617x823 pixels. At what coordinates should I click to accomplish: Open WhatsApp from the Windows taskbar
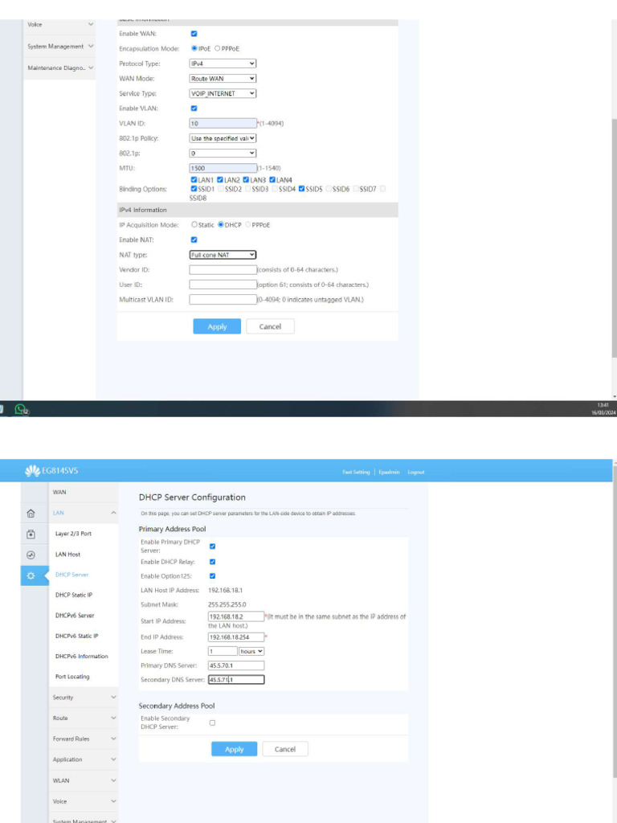[x=20, y=409]
